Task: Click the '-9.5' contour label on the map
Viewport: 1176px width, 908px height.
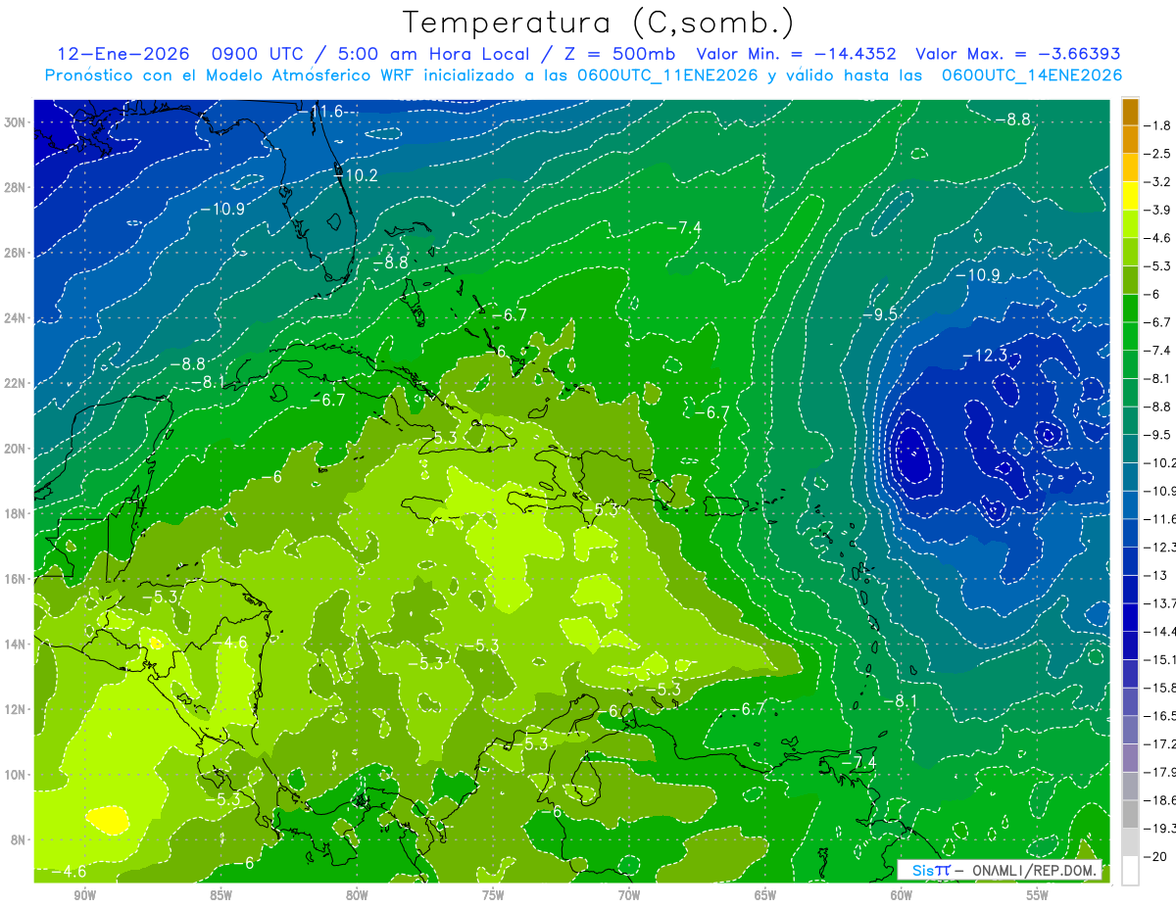Action: point(880,314)
